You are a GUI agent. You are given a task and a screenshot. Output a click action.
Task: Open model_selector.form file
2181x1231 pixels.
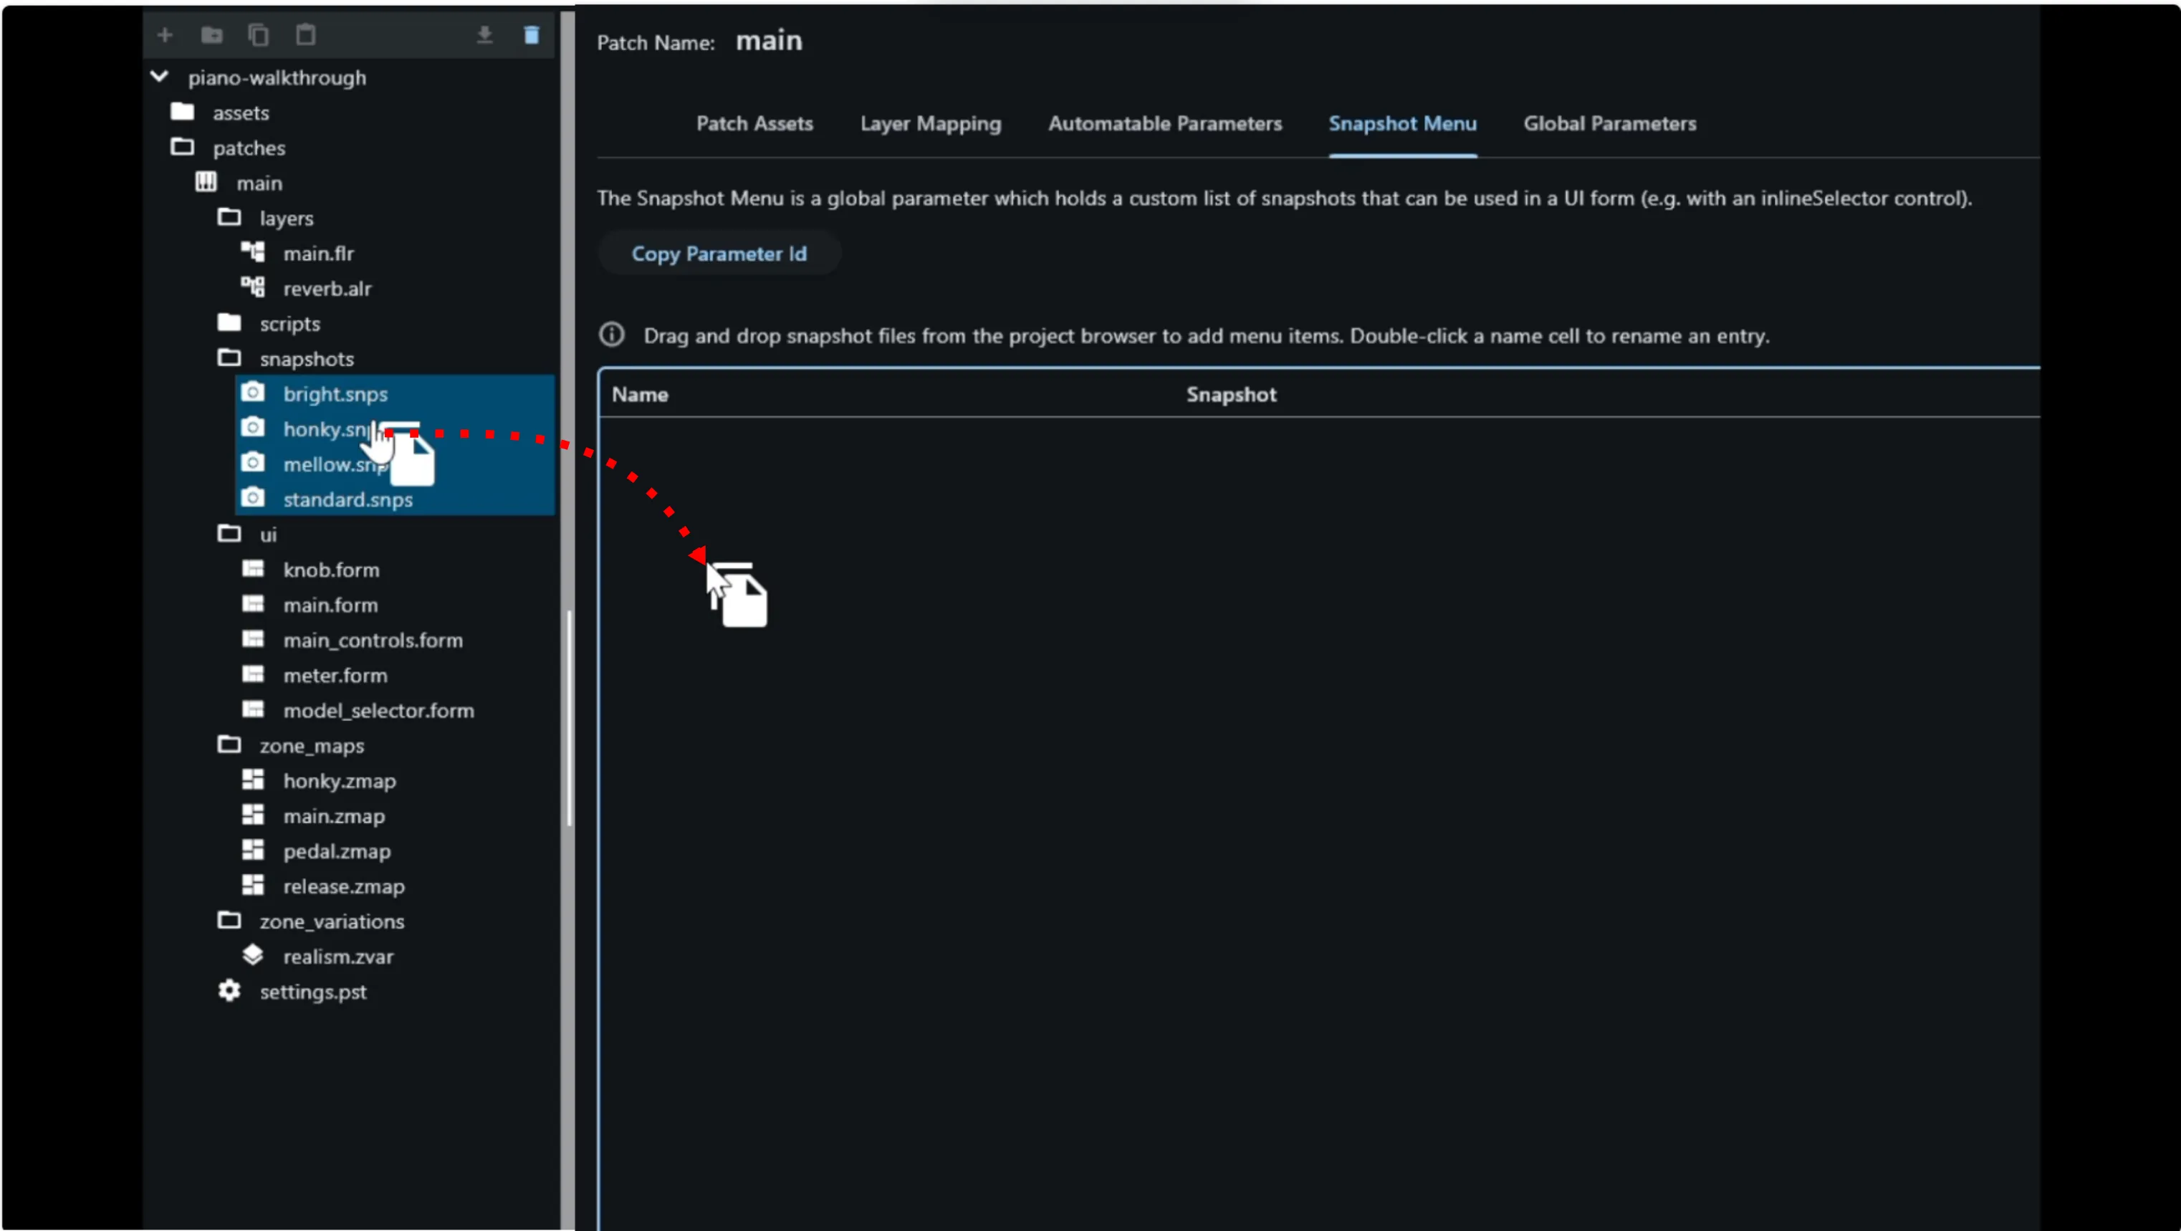tap(378, 710)
